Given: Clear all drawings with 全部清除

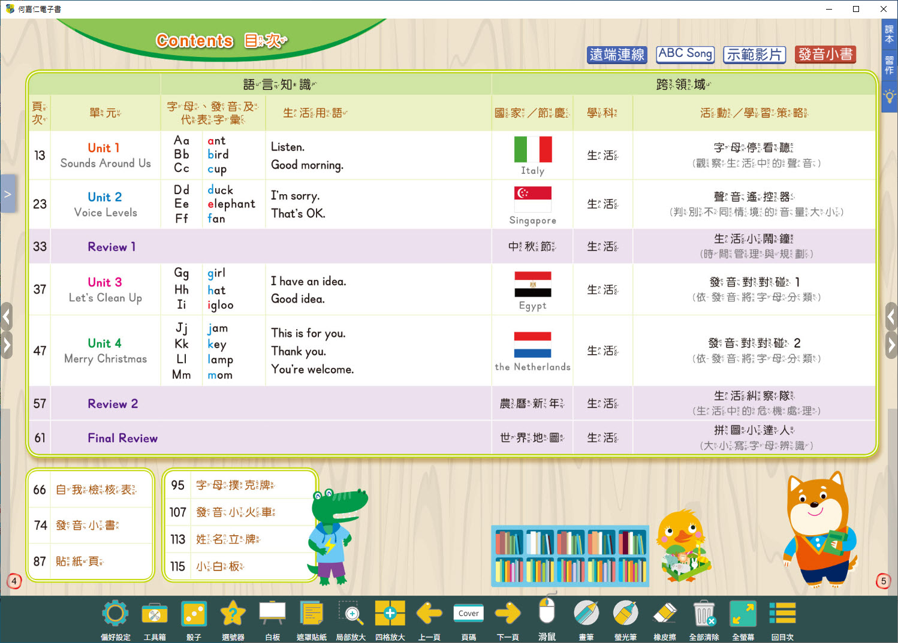Looking at the screenshot, I should (704, 614).
